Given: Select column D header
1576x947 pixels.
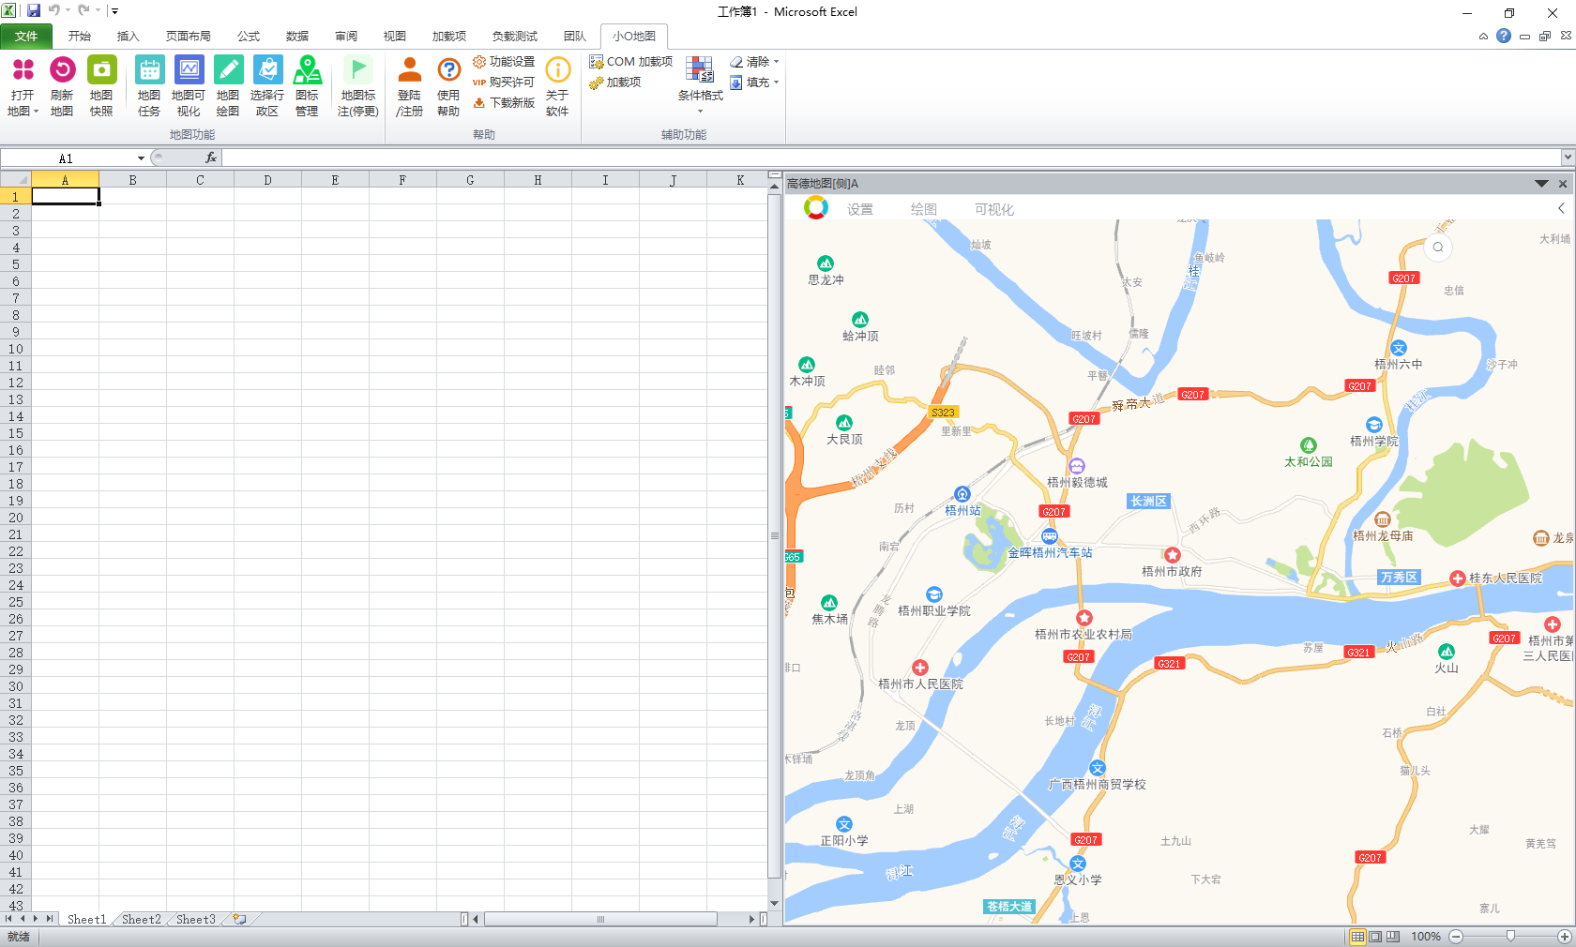Looking at the screenshot, I should [x=267, y=180].
